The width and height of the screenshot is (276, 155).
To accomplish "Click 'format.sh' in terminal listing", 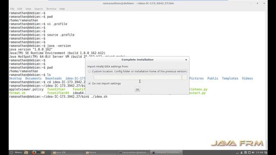I will [17, 93].
